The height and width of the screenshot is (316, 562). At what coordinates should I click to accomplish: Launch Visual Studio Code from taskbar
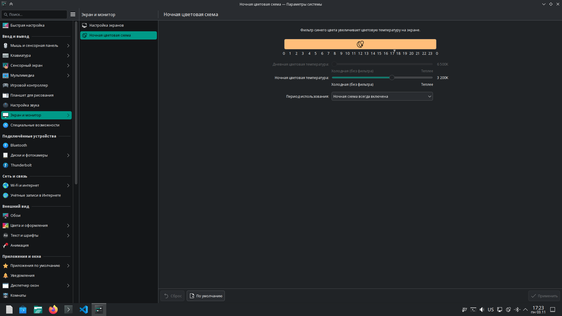pyautogui.click(x=84, y=310)
